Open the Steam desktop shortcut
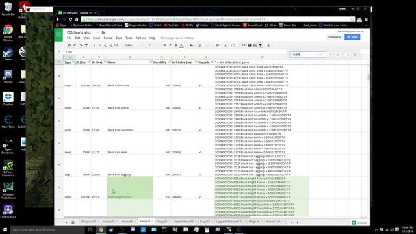The image size is (416, 234). coord(8,54)
